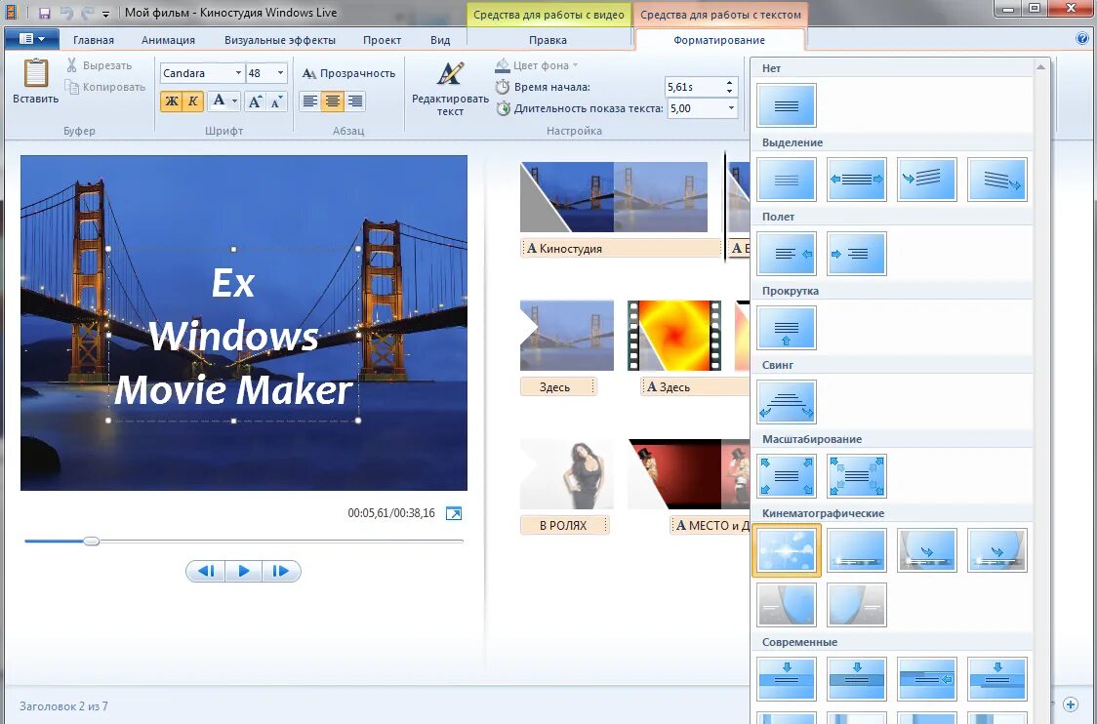Apply the second Масштабирование zoom effect
Screen dimensions: 1097x724
(856, 475)
